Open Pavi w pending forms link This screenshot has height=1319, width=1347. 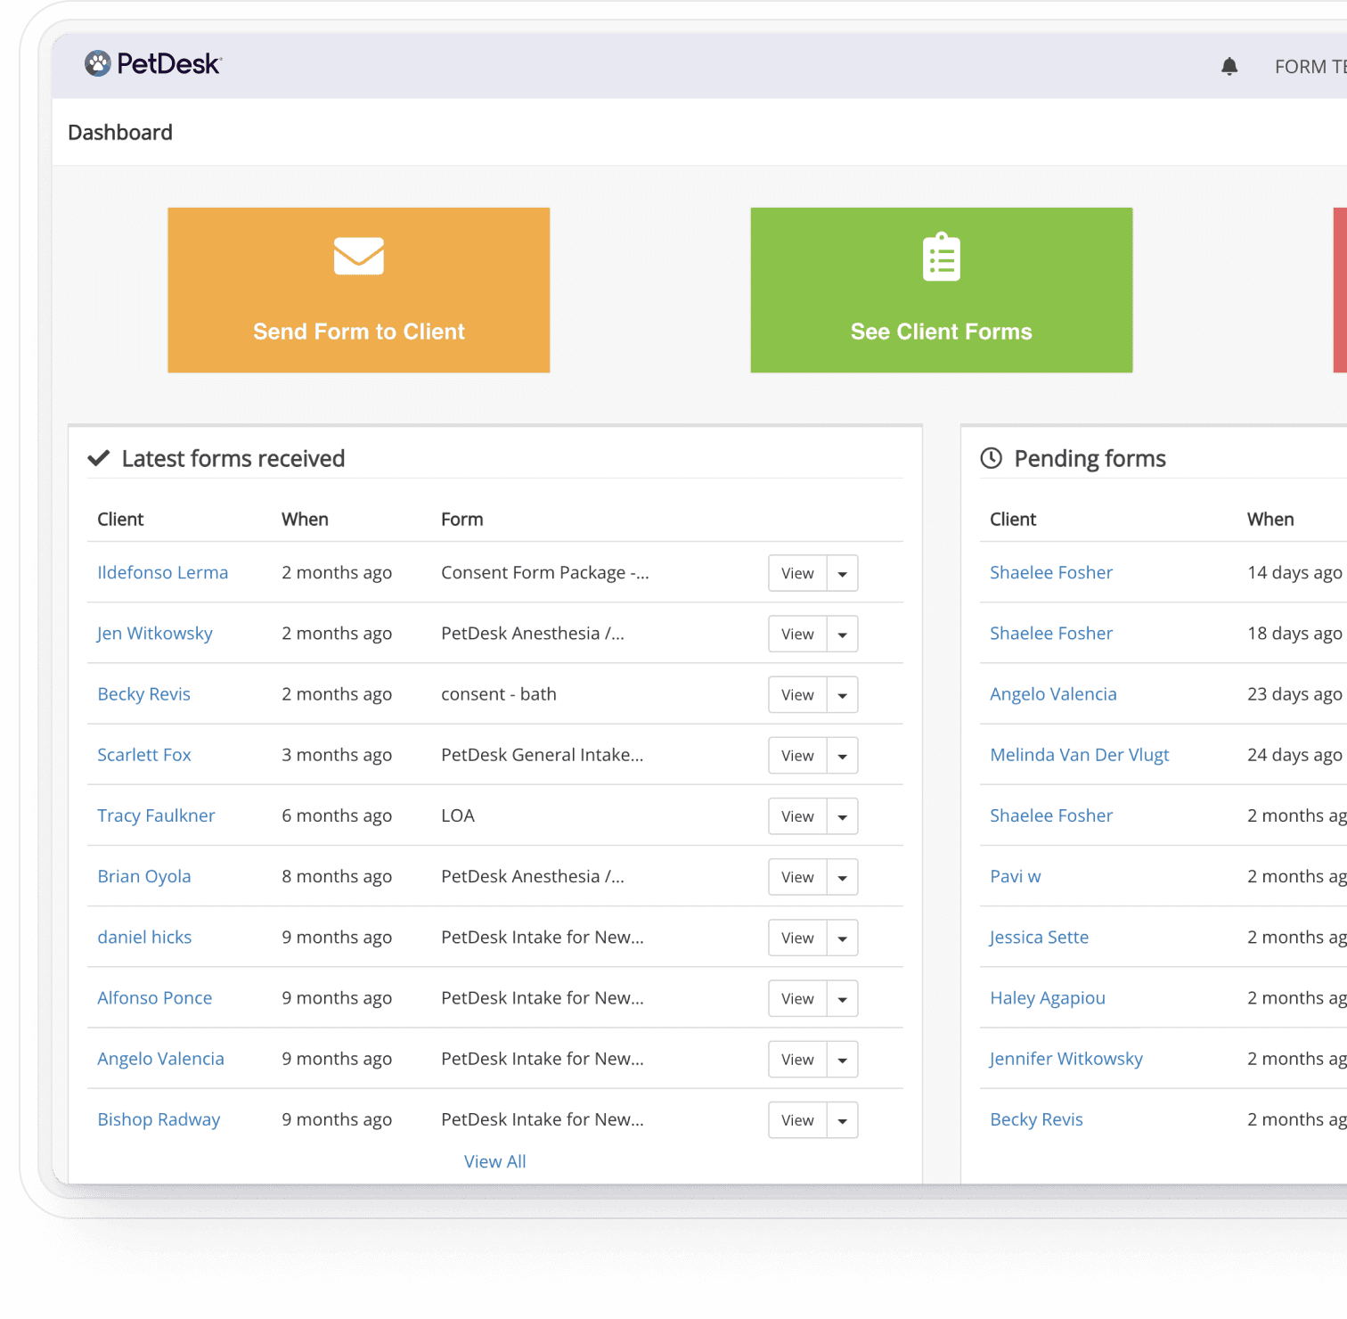point(1016,876)
